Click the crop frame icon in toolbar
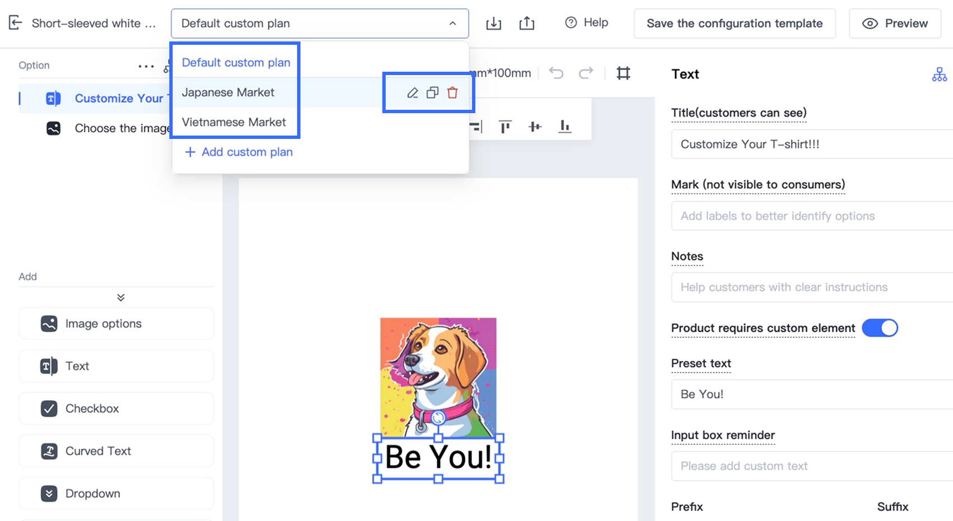953x521 pixels. pos(623,73)
